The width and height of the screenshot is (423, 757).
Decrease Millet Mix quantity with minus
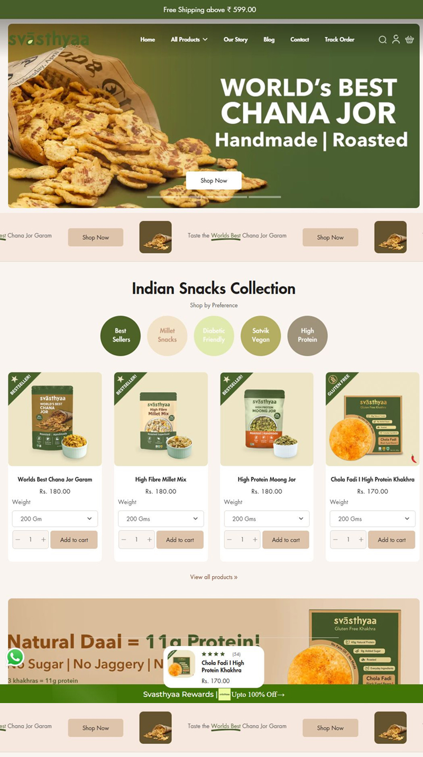click(x=124, y=540)
